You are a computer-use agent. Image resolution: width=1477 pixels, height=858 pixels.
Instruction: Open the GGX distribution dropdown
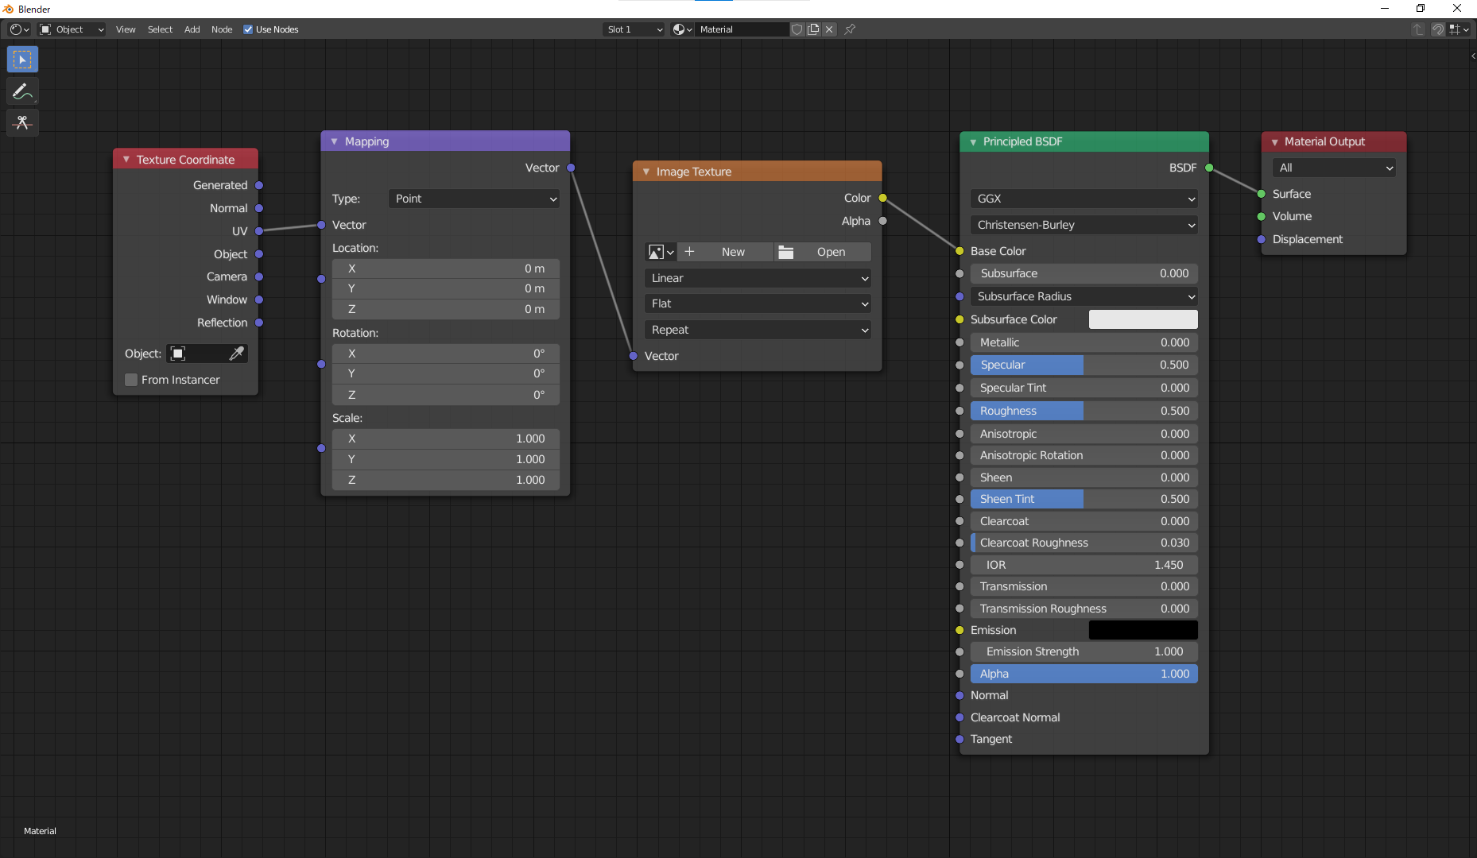click(1083, 199)
